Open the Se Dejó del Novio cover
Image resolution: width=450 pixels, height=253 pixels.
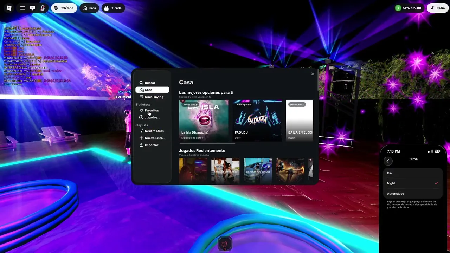point(258,171)
